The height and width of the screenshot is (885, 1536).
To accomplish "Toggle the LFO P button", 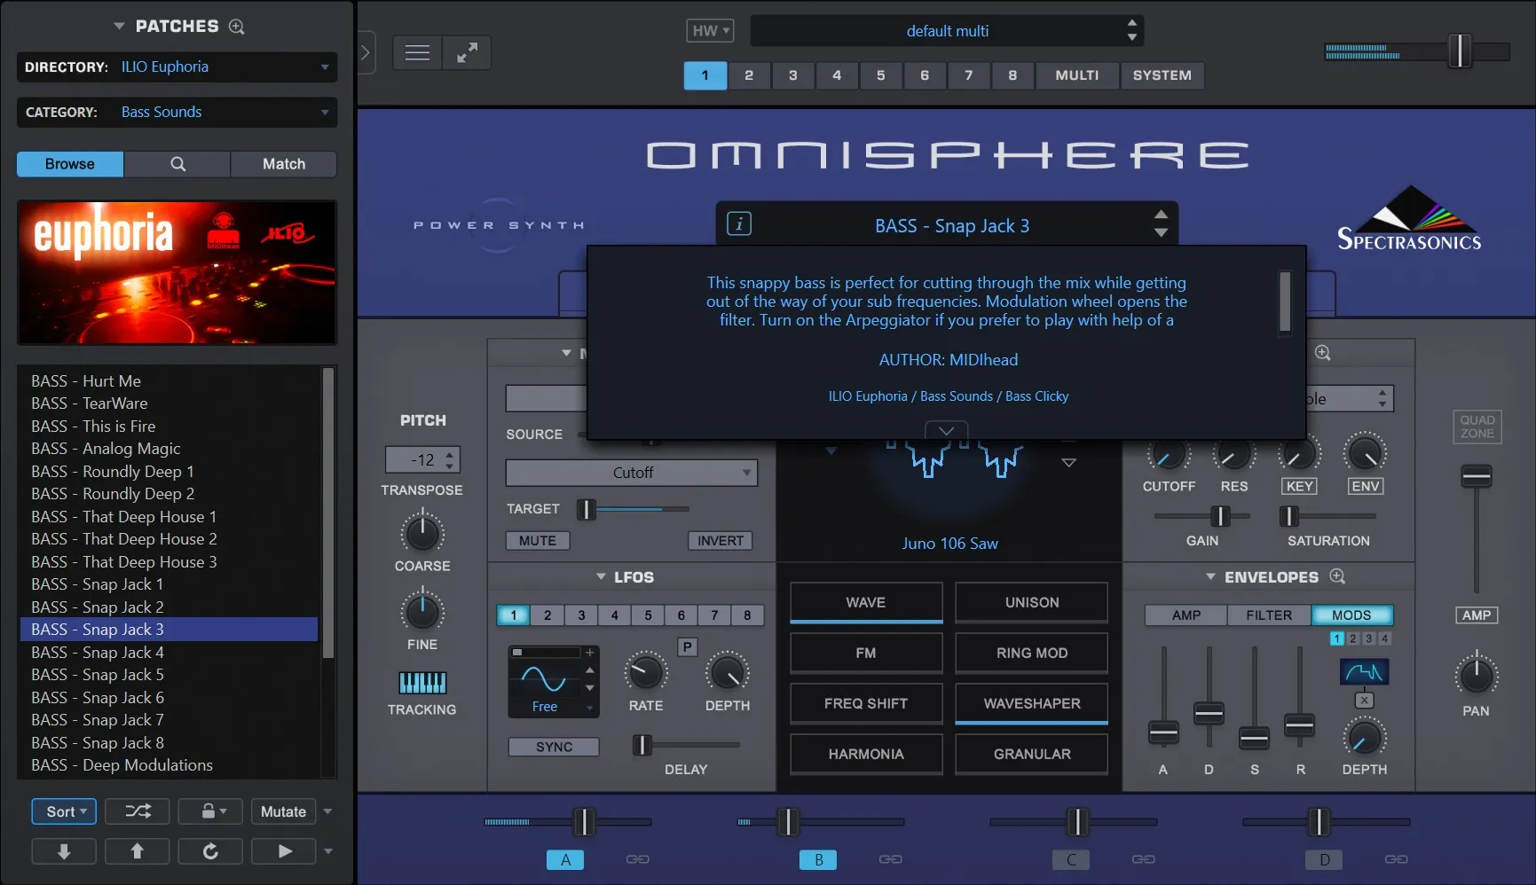I will [687, 647].
